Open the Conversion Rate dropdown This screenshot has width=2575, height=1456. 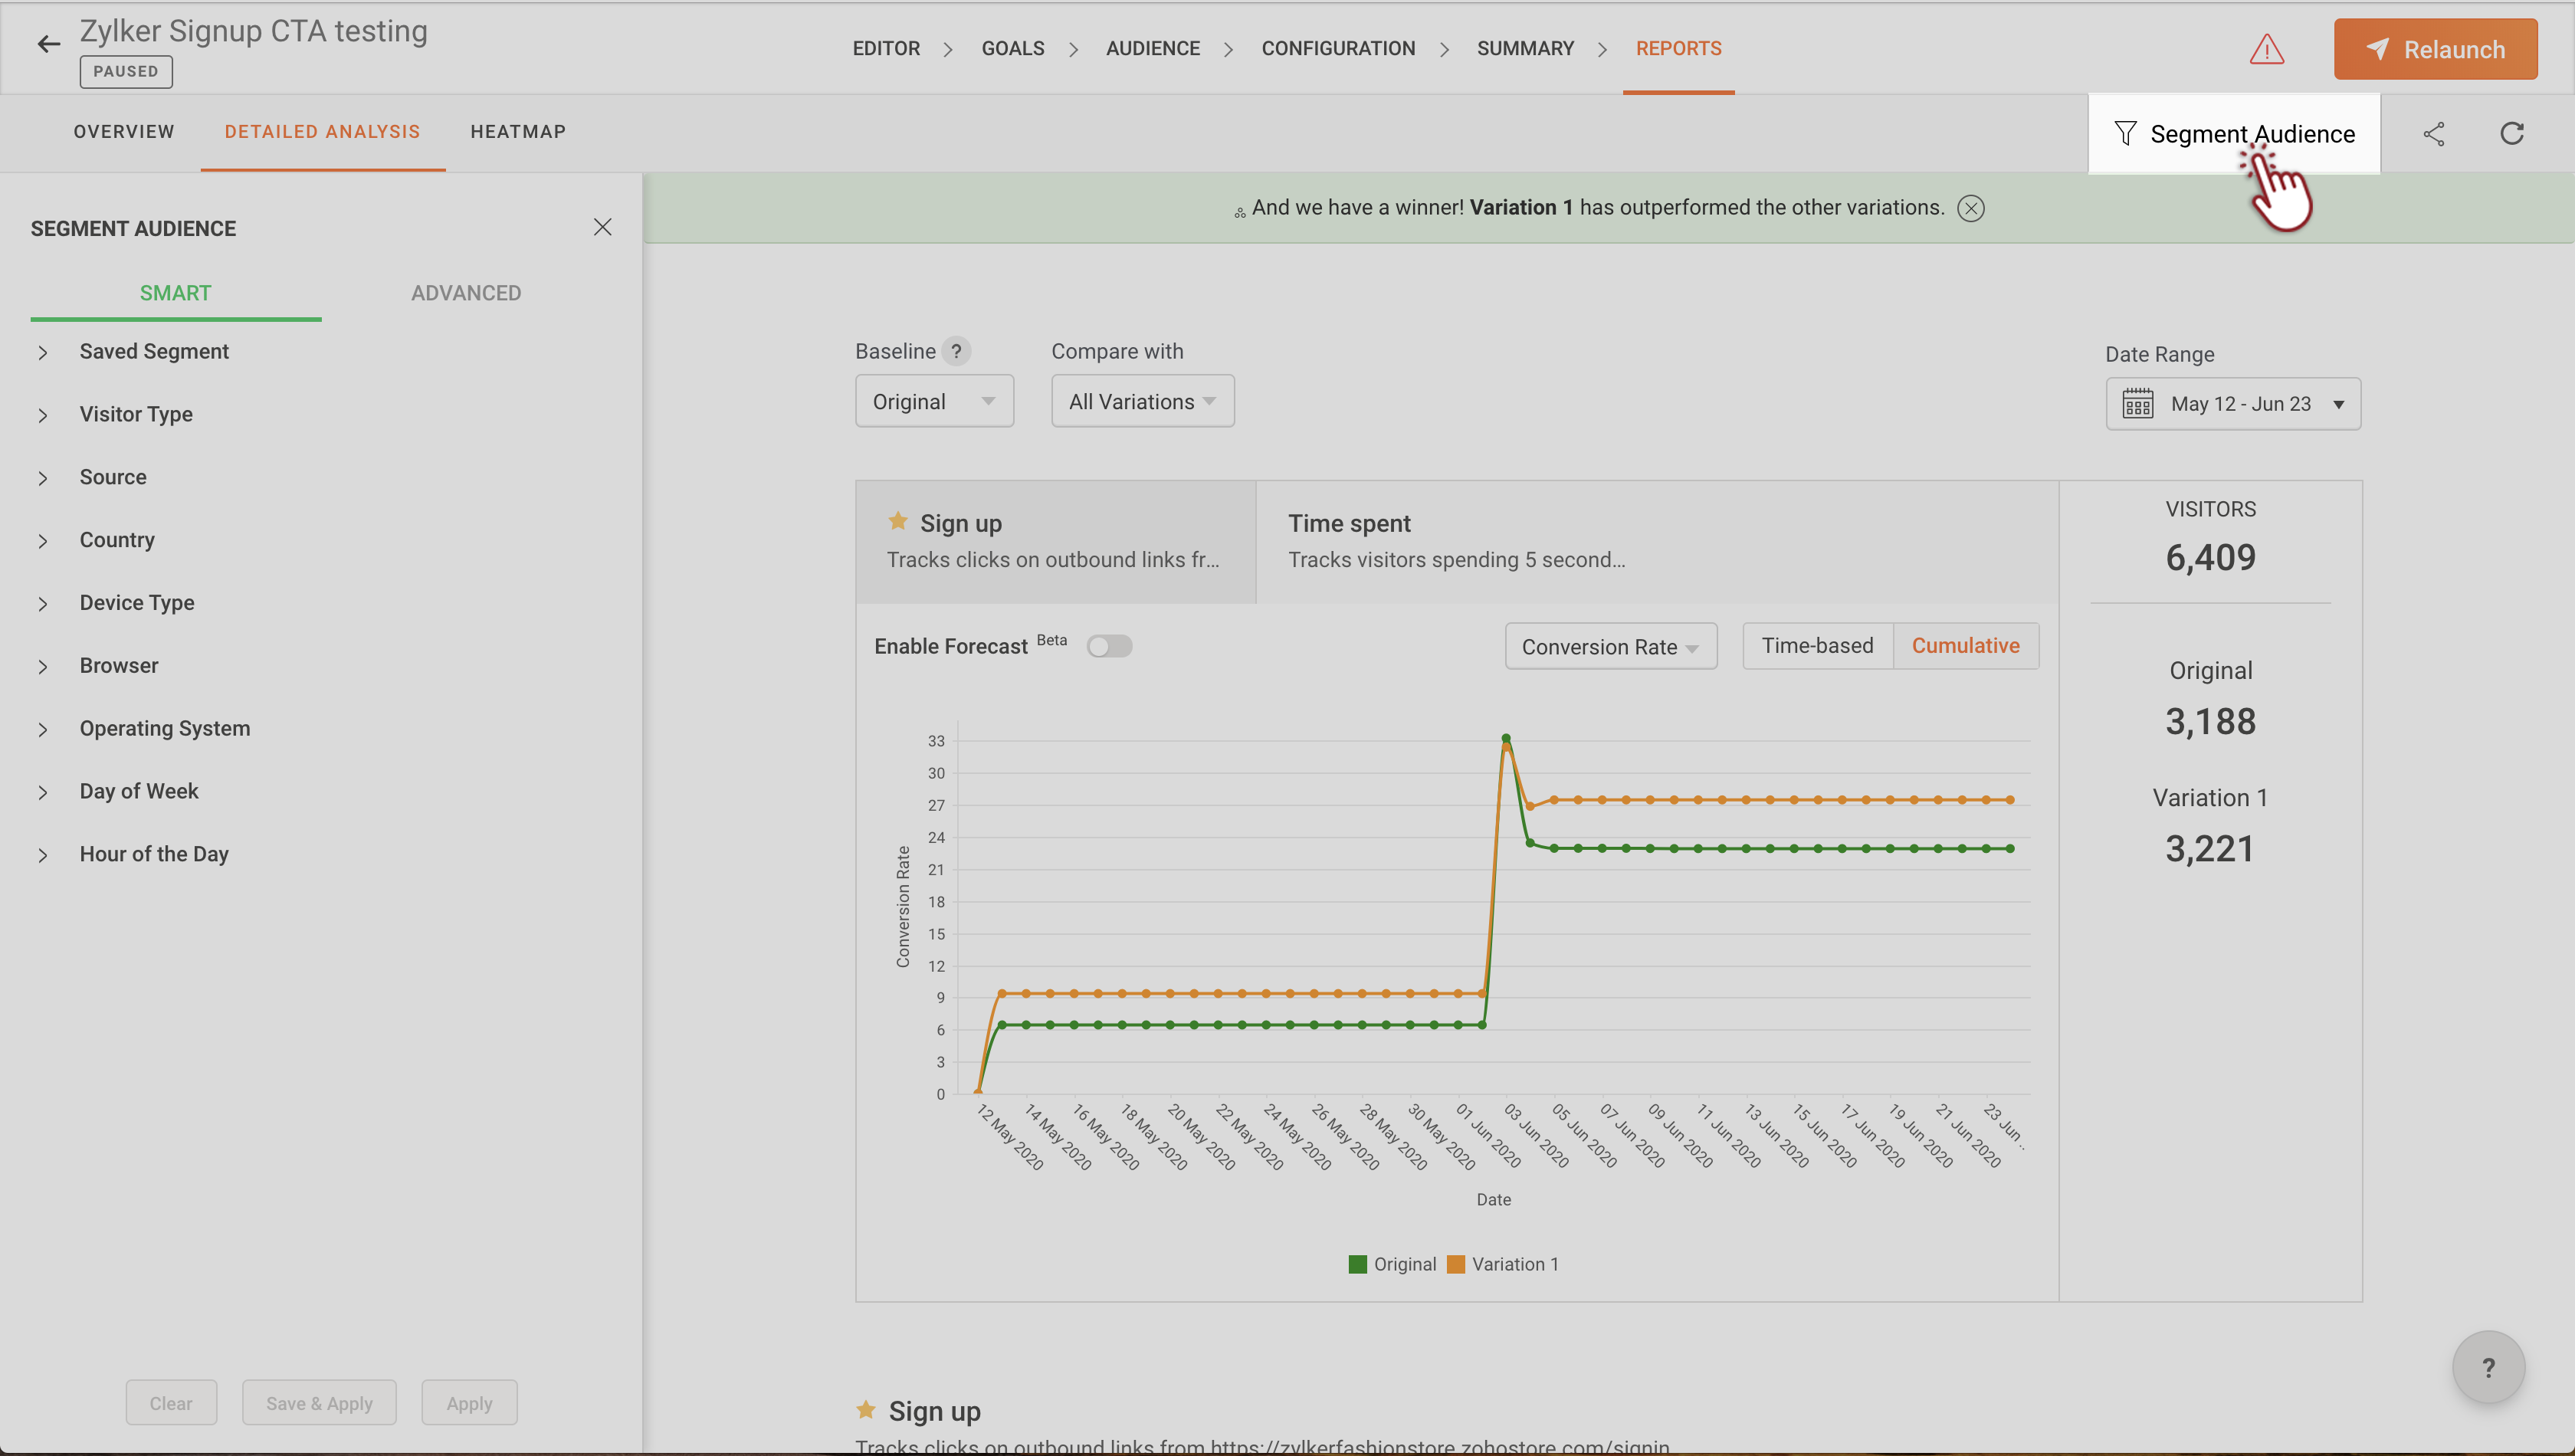pyautogui.click(x=1609, y=647)
